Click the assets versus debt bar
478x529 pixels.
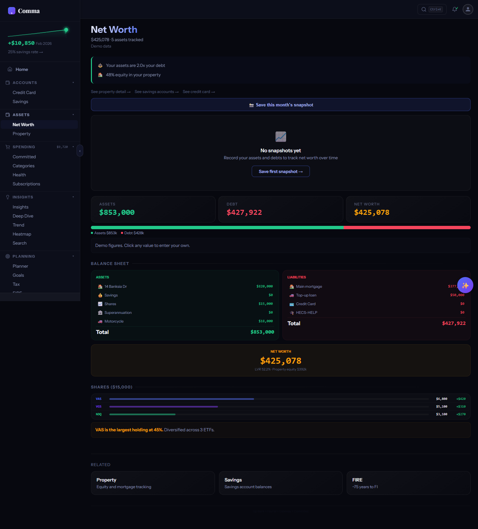point(280,228)
